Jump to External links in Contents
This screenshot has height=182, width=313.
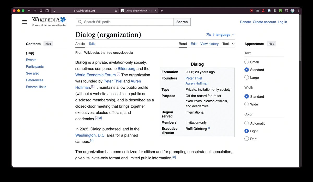pyautogui.click(x=36, y=87)
